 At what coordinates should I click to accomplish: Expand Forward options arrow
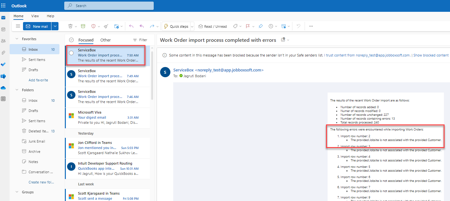(x=158, y=26)
